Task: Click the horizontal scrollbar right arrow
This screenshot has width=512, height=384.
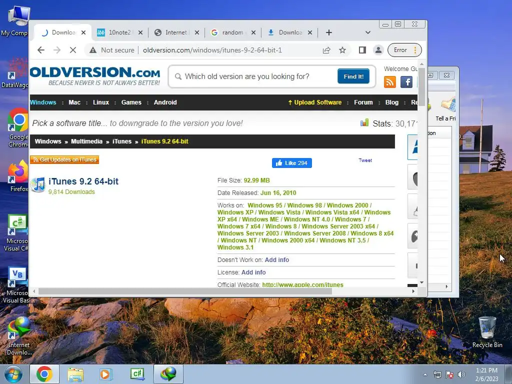Action: [x=413, y=291]
